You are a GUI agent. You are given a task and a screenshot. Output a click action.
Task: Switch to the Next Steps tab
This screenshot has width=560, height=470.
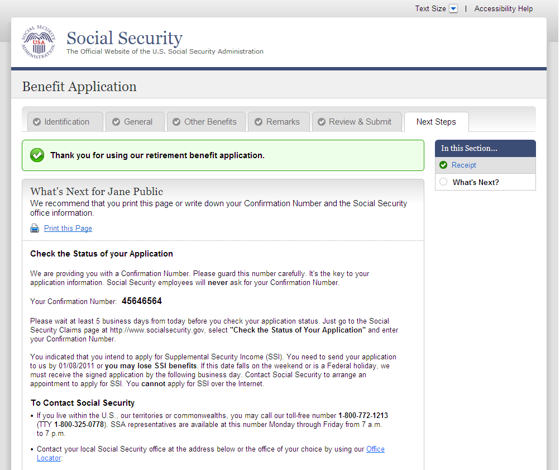(x=436, y=122)
